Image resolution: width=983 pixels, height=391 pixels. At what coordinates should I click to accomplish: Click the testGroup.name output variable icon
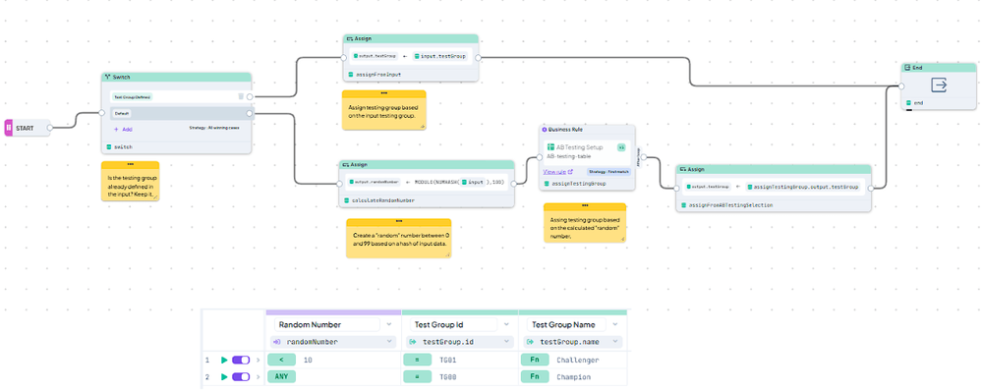(x=531, y=342)
